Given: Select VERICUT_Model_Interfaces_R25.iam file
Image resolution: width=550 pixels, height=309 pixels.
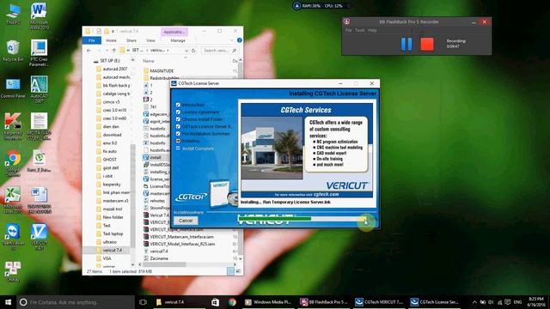Looking at the screenshot, I should pos(182,244).
